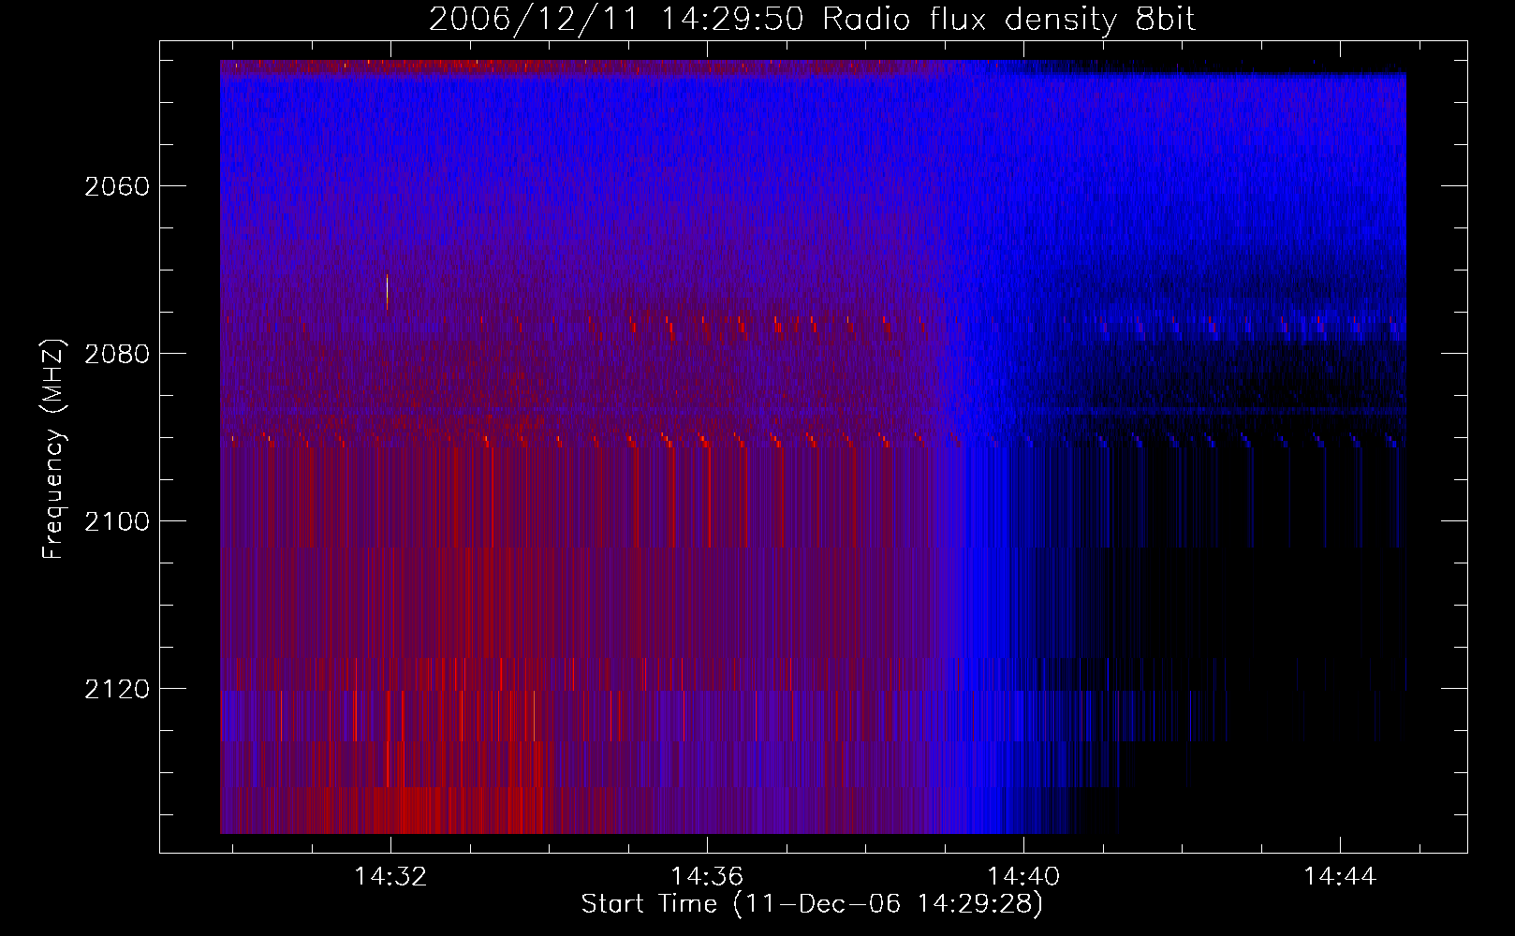Click the "Frequency (MHZ)" axis title
Screen dimensions: 1515x936
coord(54,449)
